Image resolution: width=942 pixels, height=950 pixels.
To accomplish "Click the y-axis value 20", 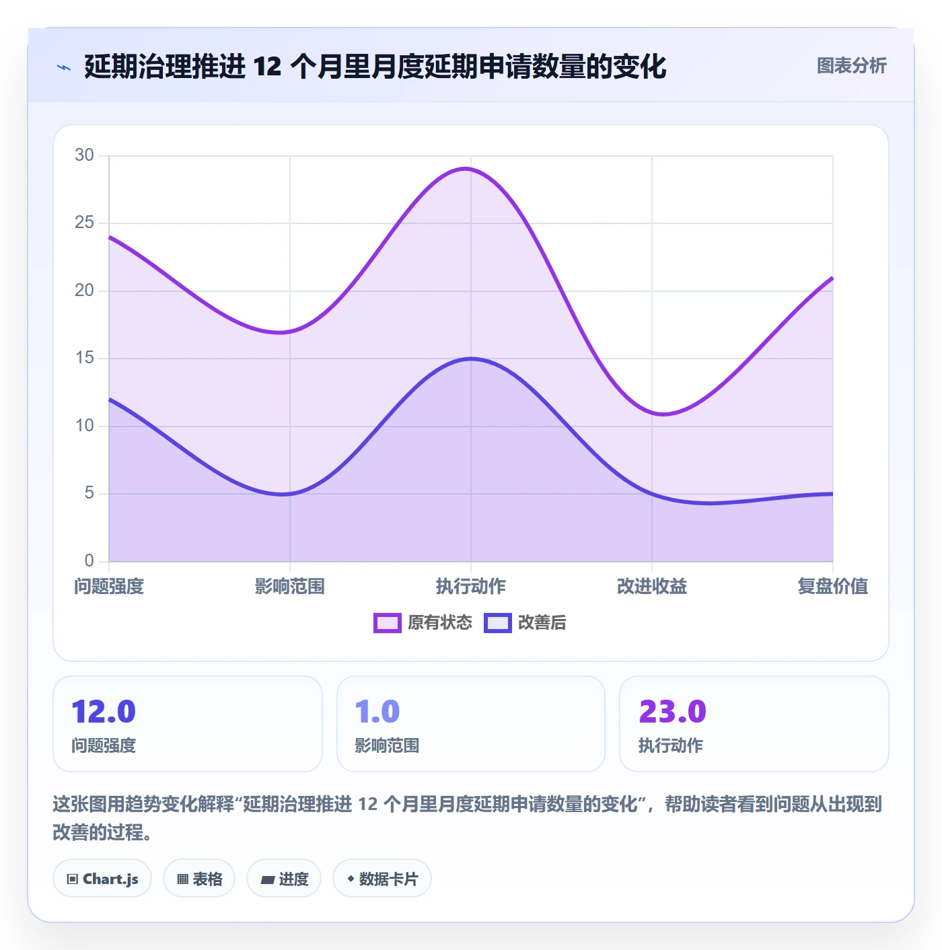I will tap(84, 291).
